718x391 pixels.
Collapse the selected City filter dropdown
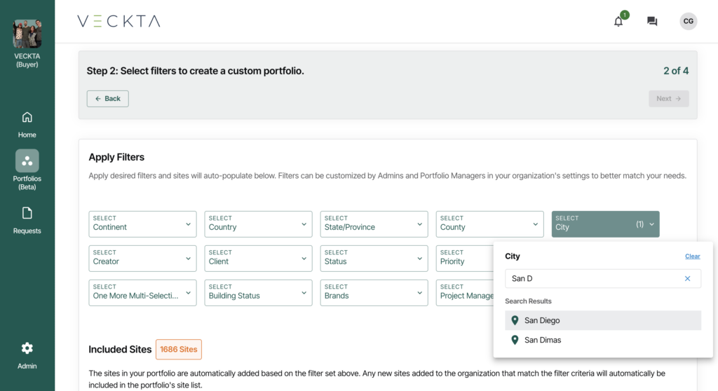point(605,224)
